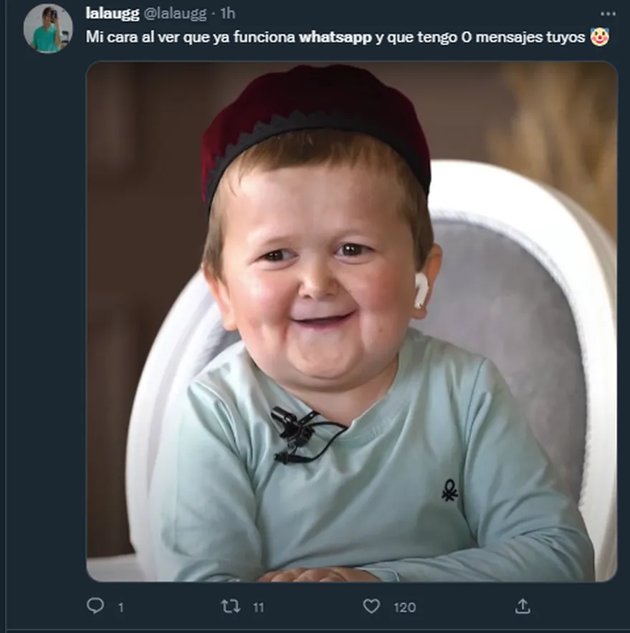
Task: Click the clown emoji in the tweet
Action: pos(599,37)
